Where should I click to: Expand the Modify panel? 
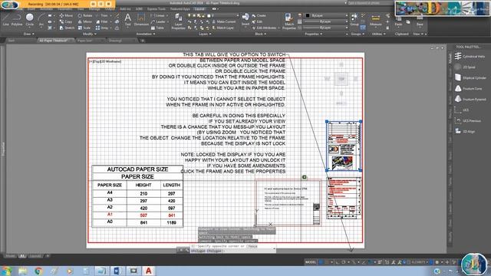pos(89,34)
